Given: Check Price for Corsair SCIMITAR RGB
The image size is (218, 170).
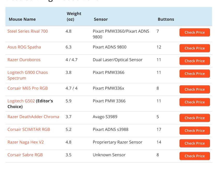Looking at the screenshot, I should (x=195, y=131).
